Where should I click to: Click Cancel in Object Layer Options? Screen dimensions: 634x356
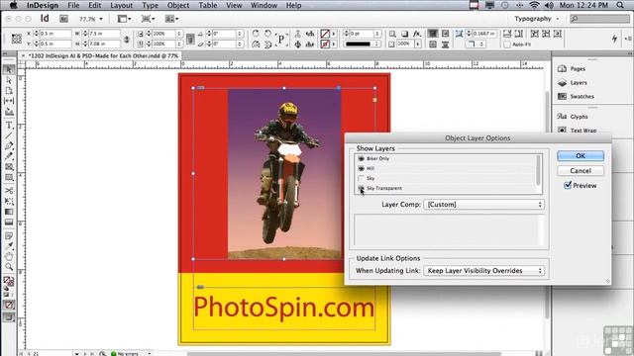click(581, 171)
